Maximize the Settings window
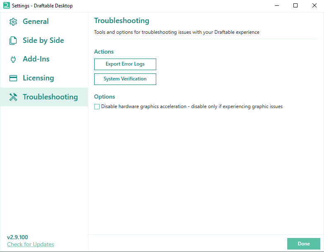This screenshot has width=324, height=252. click(x=295, y=6)
